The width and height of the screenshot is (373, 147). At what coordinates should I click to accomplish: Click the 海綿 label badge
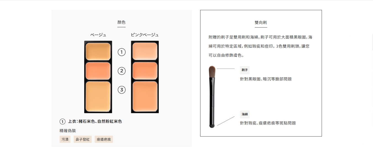(245, 114)
